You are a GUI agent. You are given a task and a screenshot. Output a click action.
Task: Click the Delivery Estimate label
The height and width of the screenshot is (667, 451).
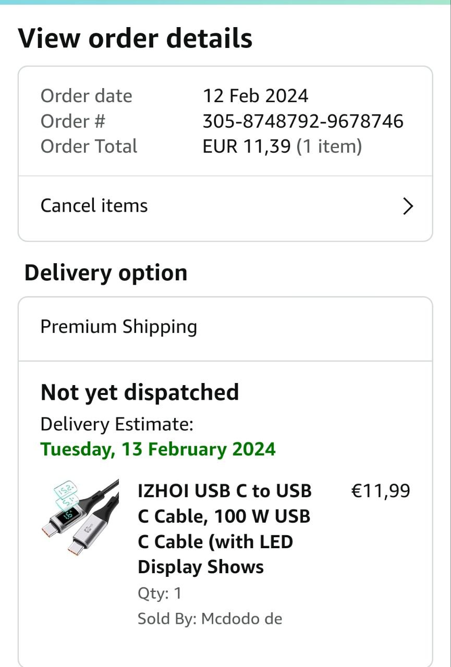coord(117,424)
